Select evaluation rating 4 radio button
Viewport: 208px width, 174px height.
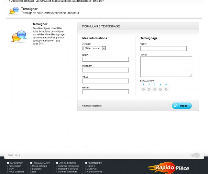click(x=160, y=89)
